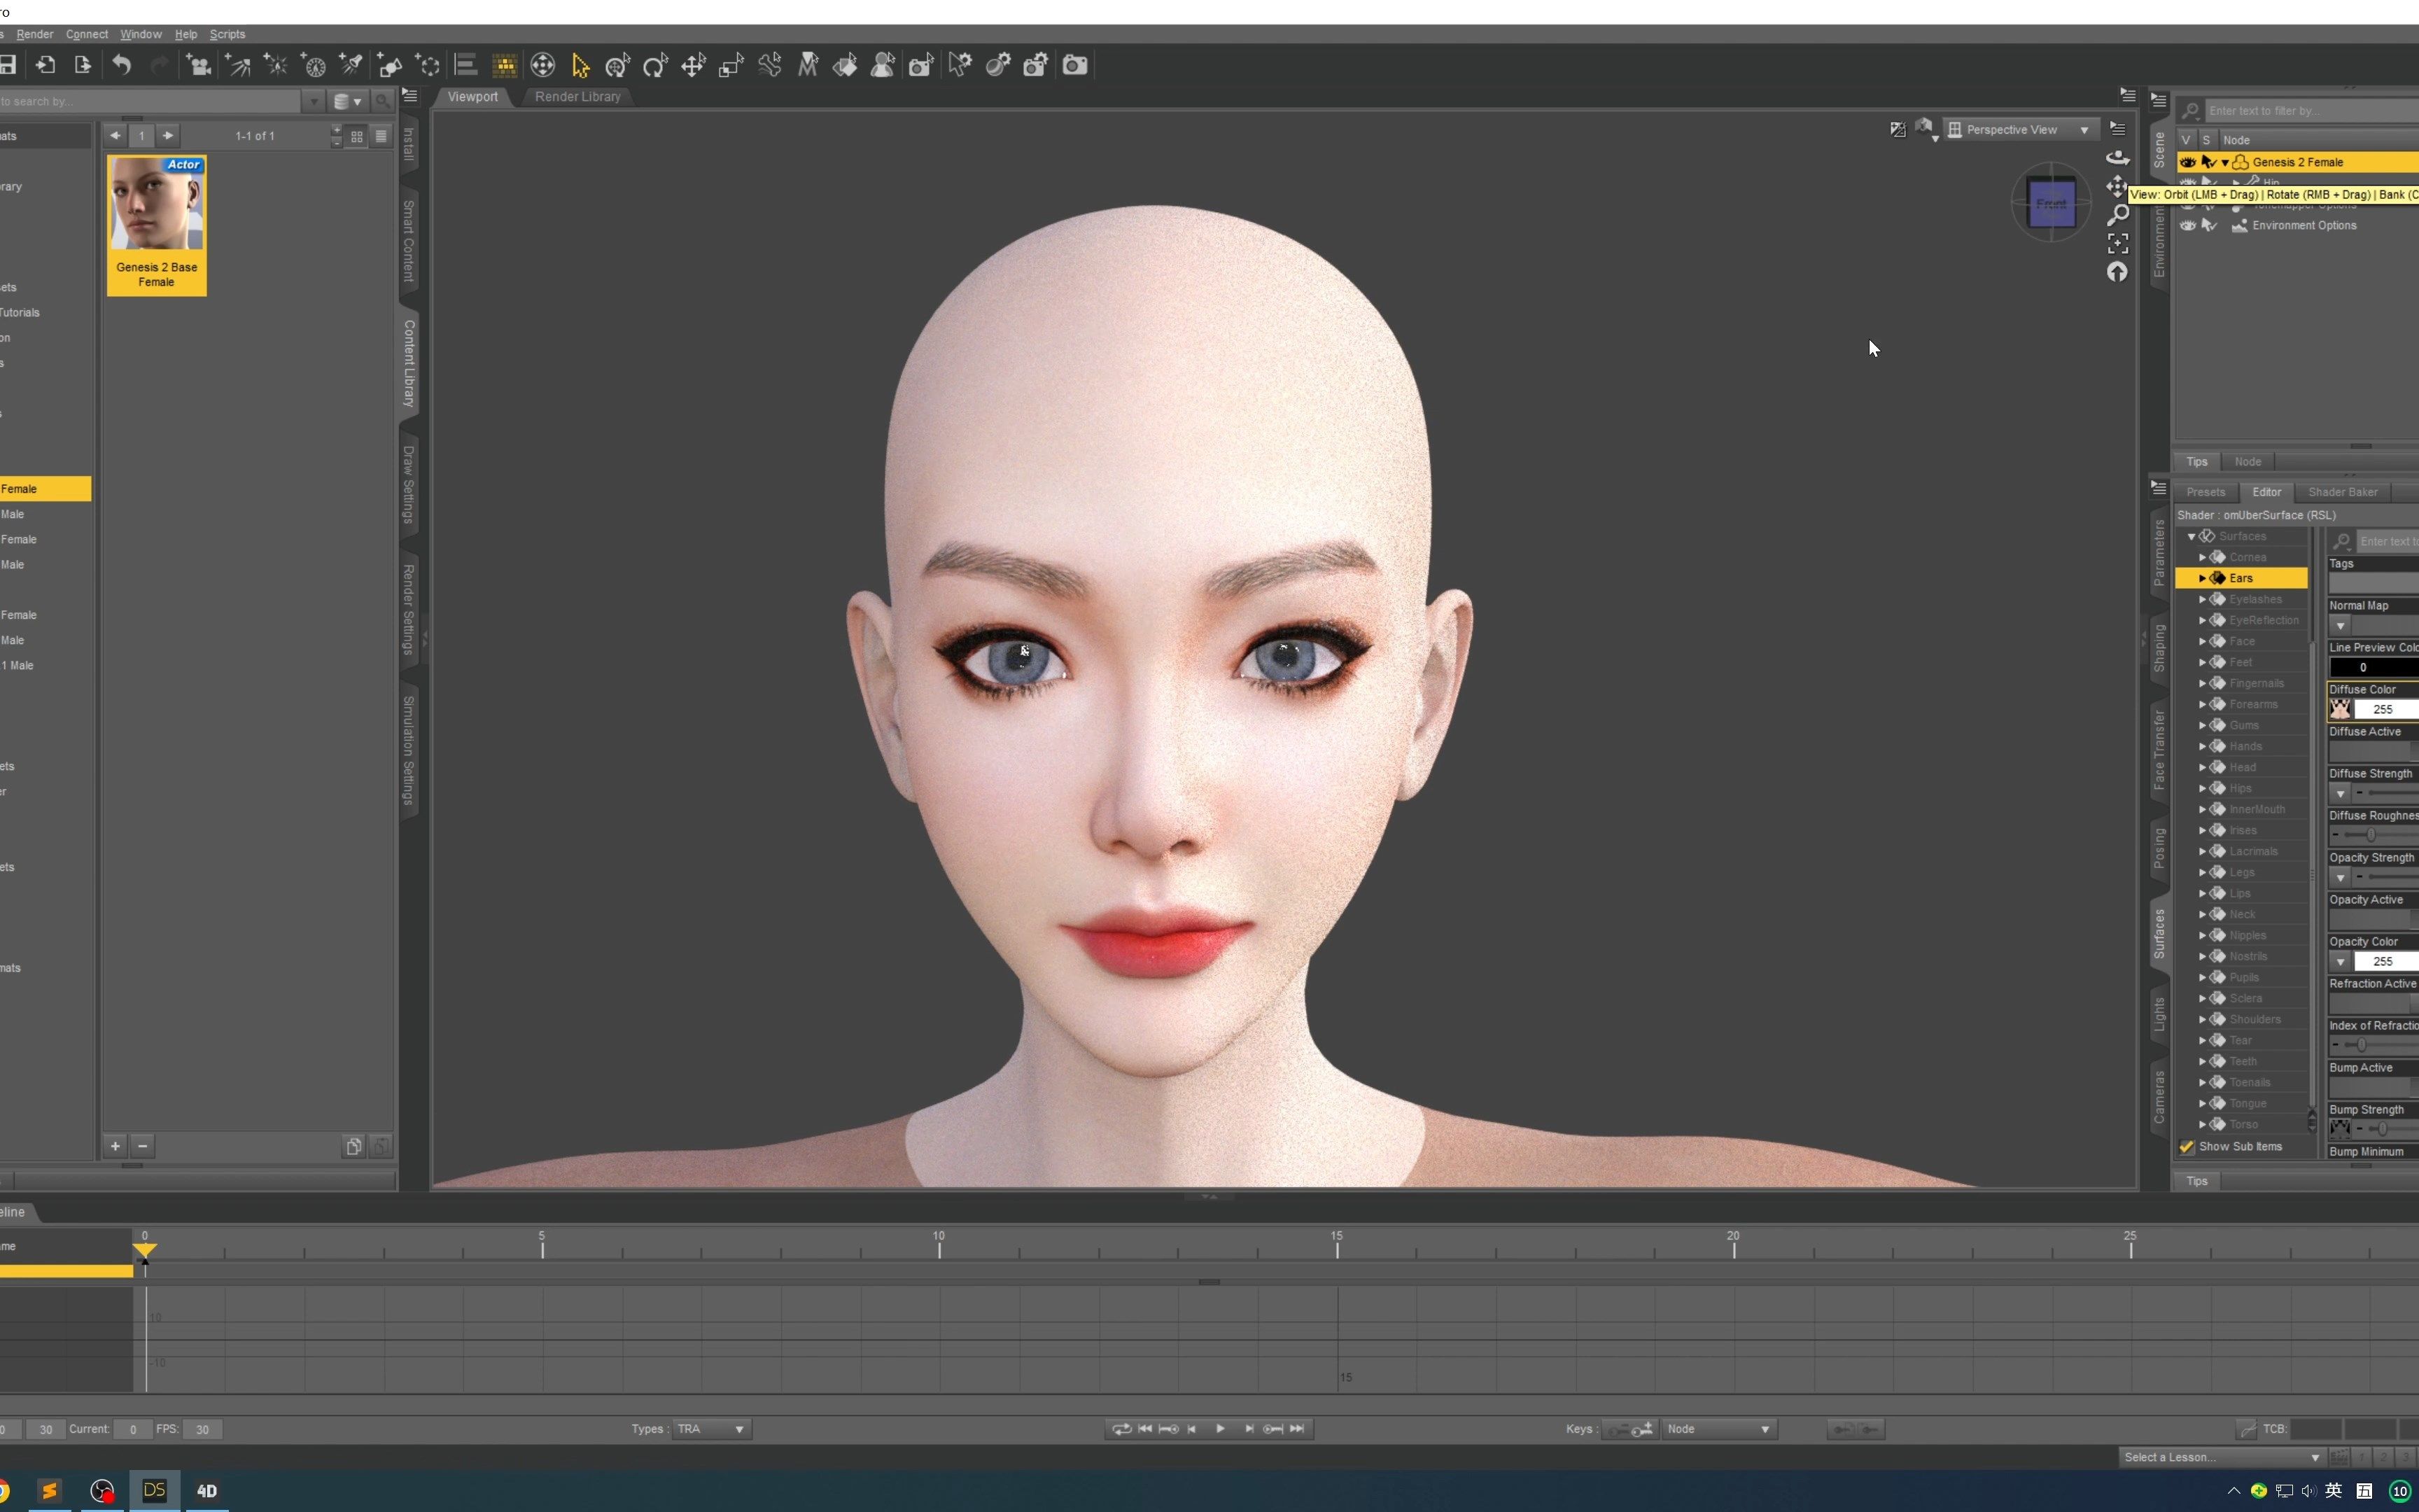The image size is (2419, 1512).
Task: Toggle the TCB curve icon
Action: (x=2246, y=1429)
